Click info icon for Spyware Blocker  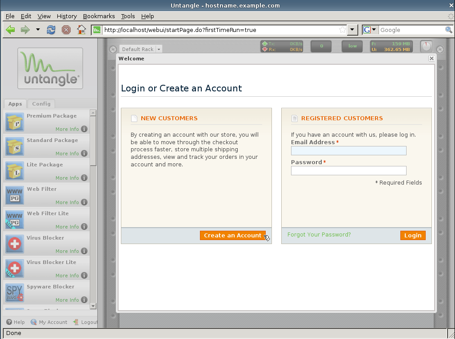coord(84,300)
